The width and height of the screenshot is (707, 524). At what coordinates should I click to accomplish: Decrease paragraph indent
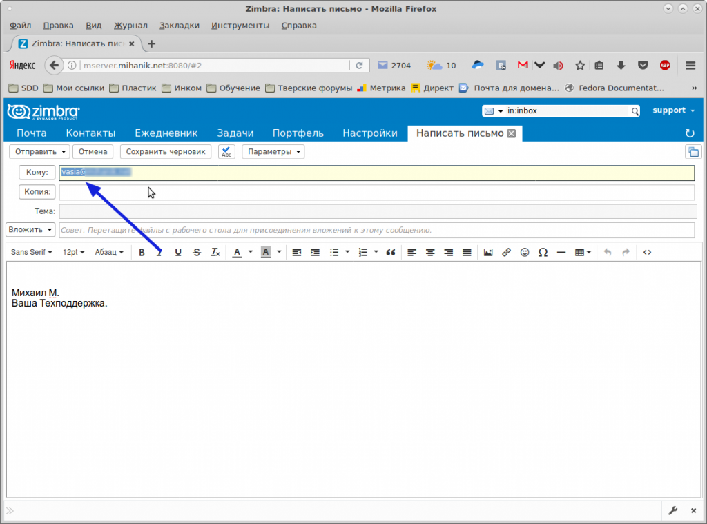pos(297,253)
